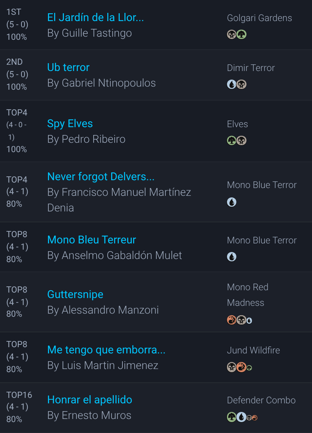The image size is (312, 433).
Task: Open the "Ub terror" deck link
Action: pyautogui.click(x=68, y=67)
